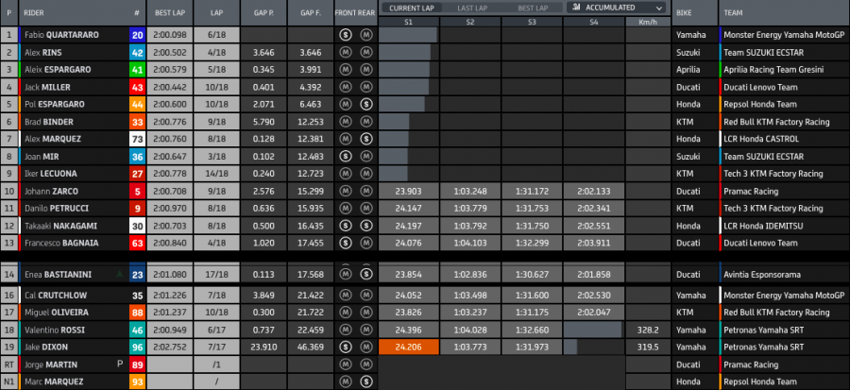This screenshot has width=850, height=390.
Task: Click the chart icon left of ACCUMULATED
Action: [x=575, y=8]
